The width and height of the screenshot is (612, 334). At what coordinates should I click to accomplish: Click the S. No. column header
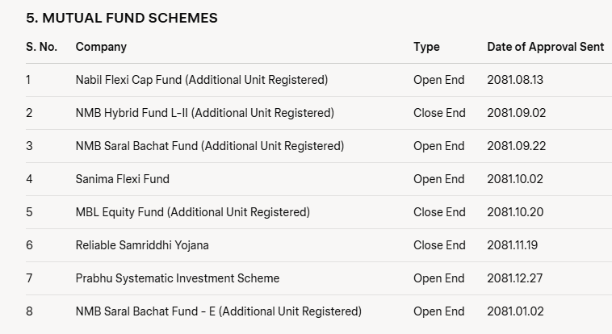pos(41,47)
